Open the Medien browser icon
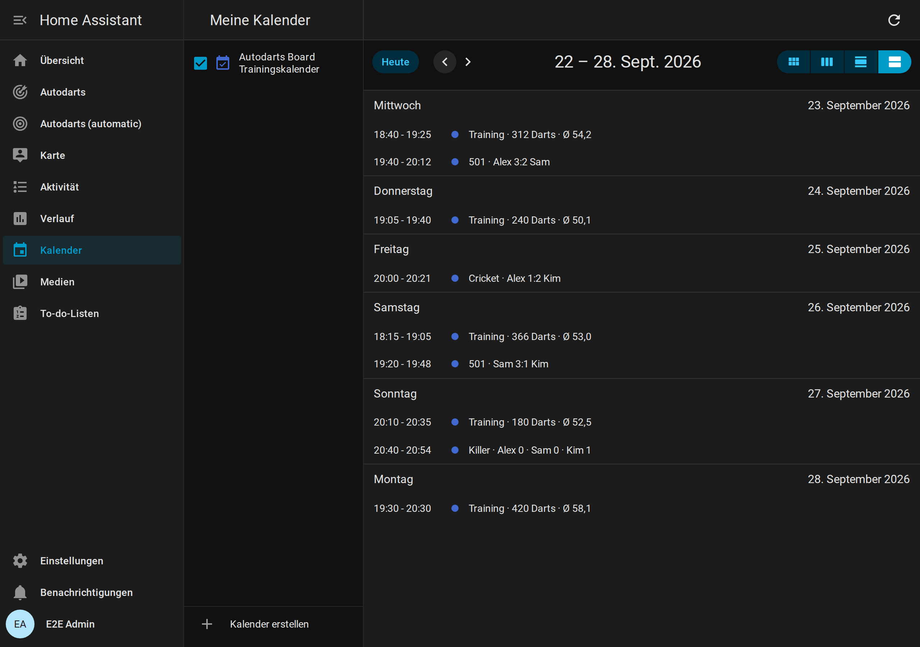This screenshot has height=647, width=920. (20, 282)
